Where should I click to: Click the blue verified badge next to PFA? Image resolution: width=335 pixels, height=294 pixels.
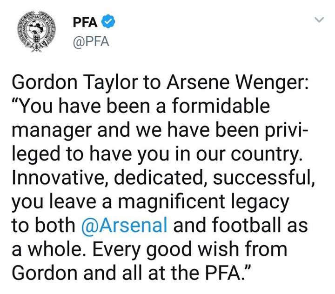point(108,21)
